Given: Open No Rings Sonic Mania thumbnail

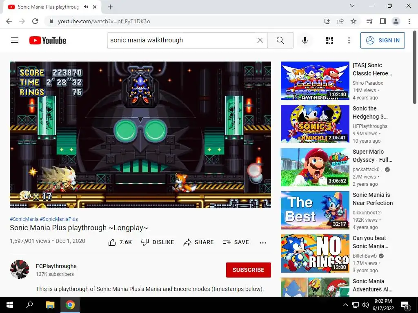Looking at the screenshot, I should click(315, 253).
